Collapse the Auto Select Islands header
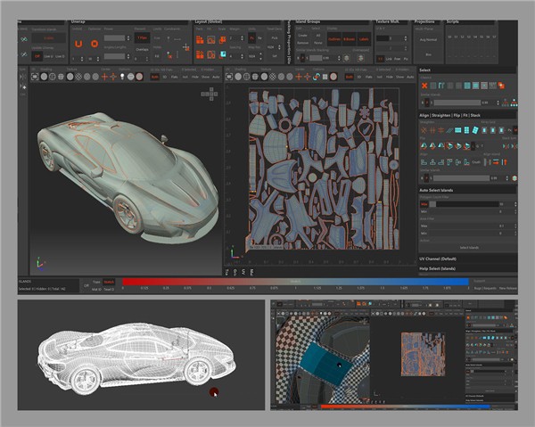The image size is (535, 427). 467,190
